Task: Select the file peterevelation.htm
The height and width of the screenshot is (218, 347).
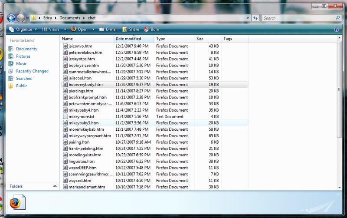Action: coord(85,53)
